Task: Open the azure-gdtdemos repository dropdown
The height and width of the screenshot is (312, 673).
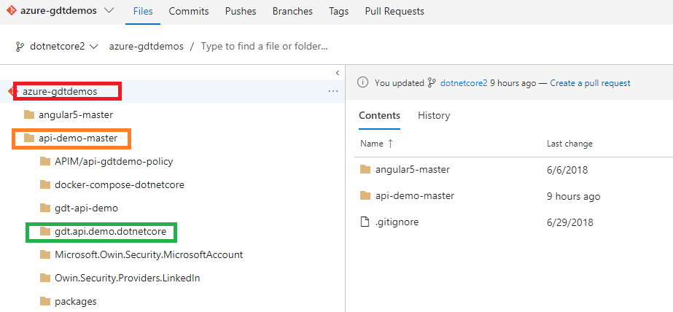Action: tap(109, 11)
